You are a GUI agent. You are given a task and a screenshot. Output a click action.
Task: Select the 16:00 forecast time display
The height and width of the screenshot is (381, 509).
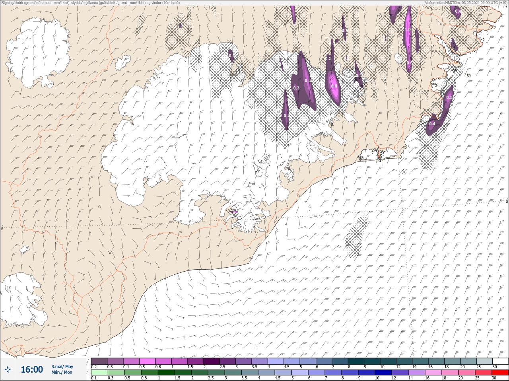point(32,370)
